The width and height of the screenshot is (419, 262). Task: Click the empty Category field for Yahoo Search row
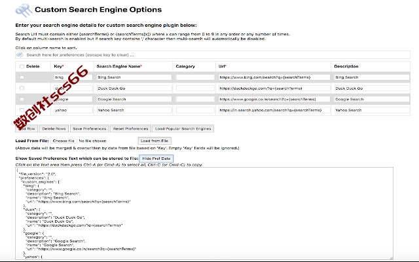(x=195, y=110)
